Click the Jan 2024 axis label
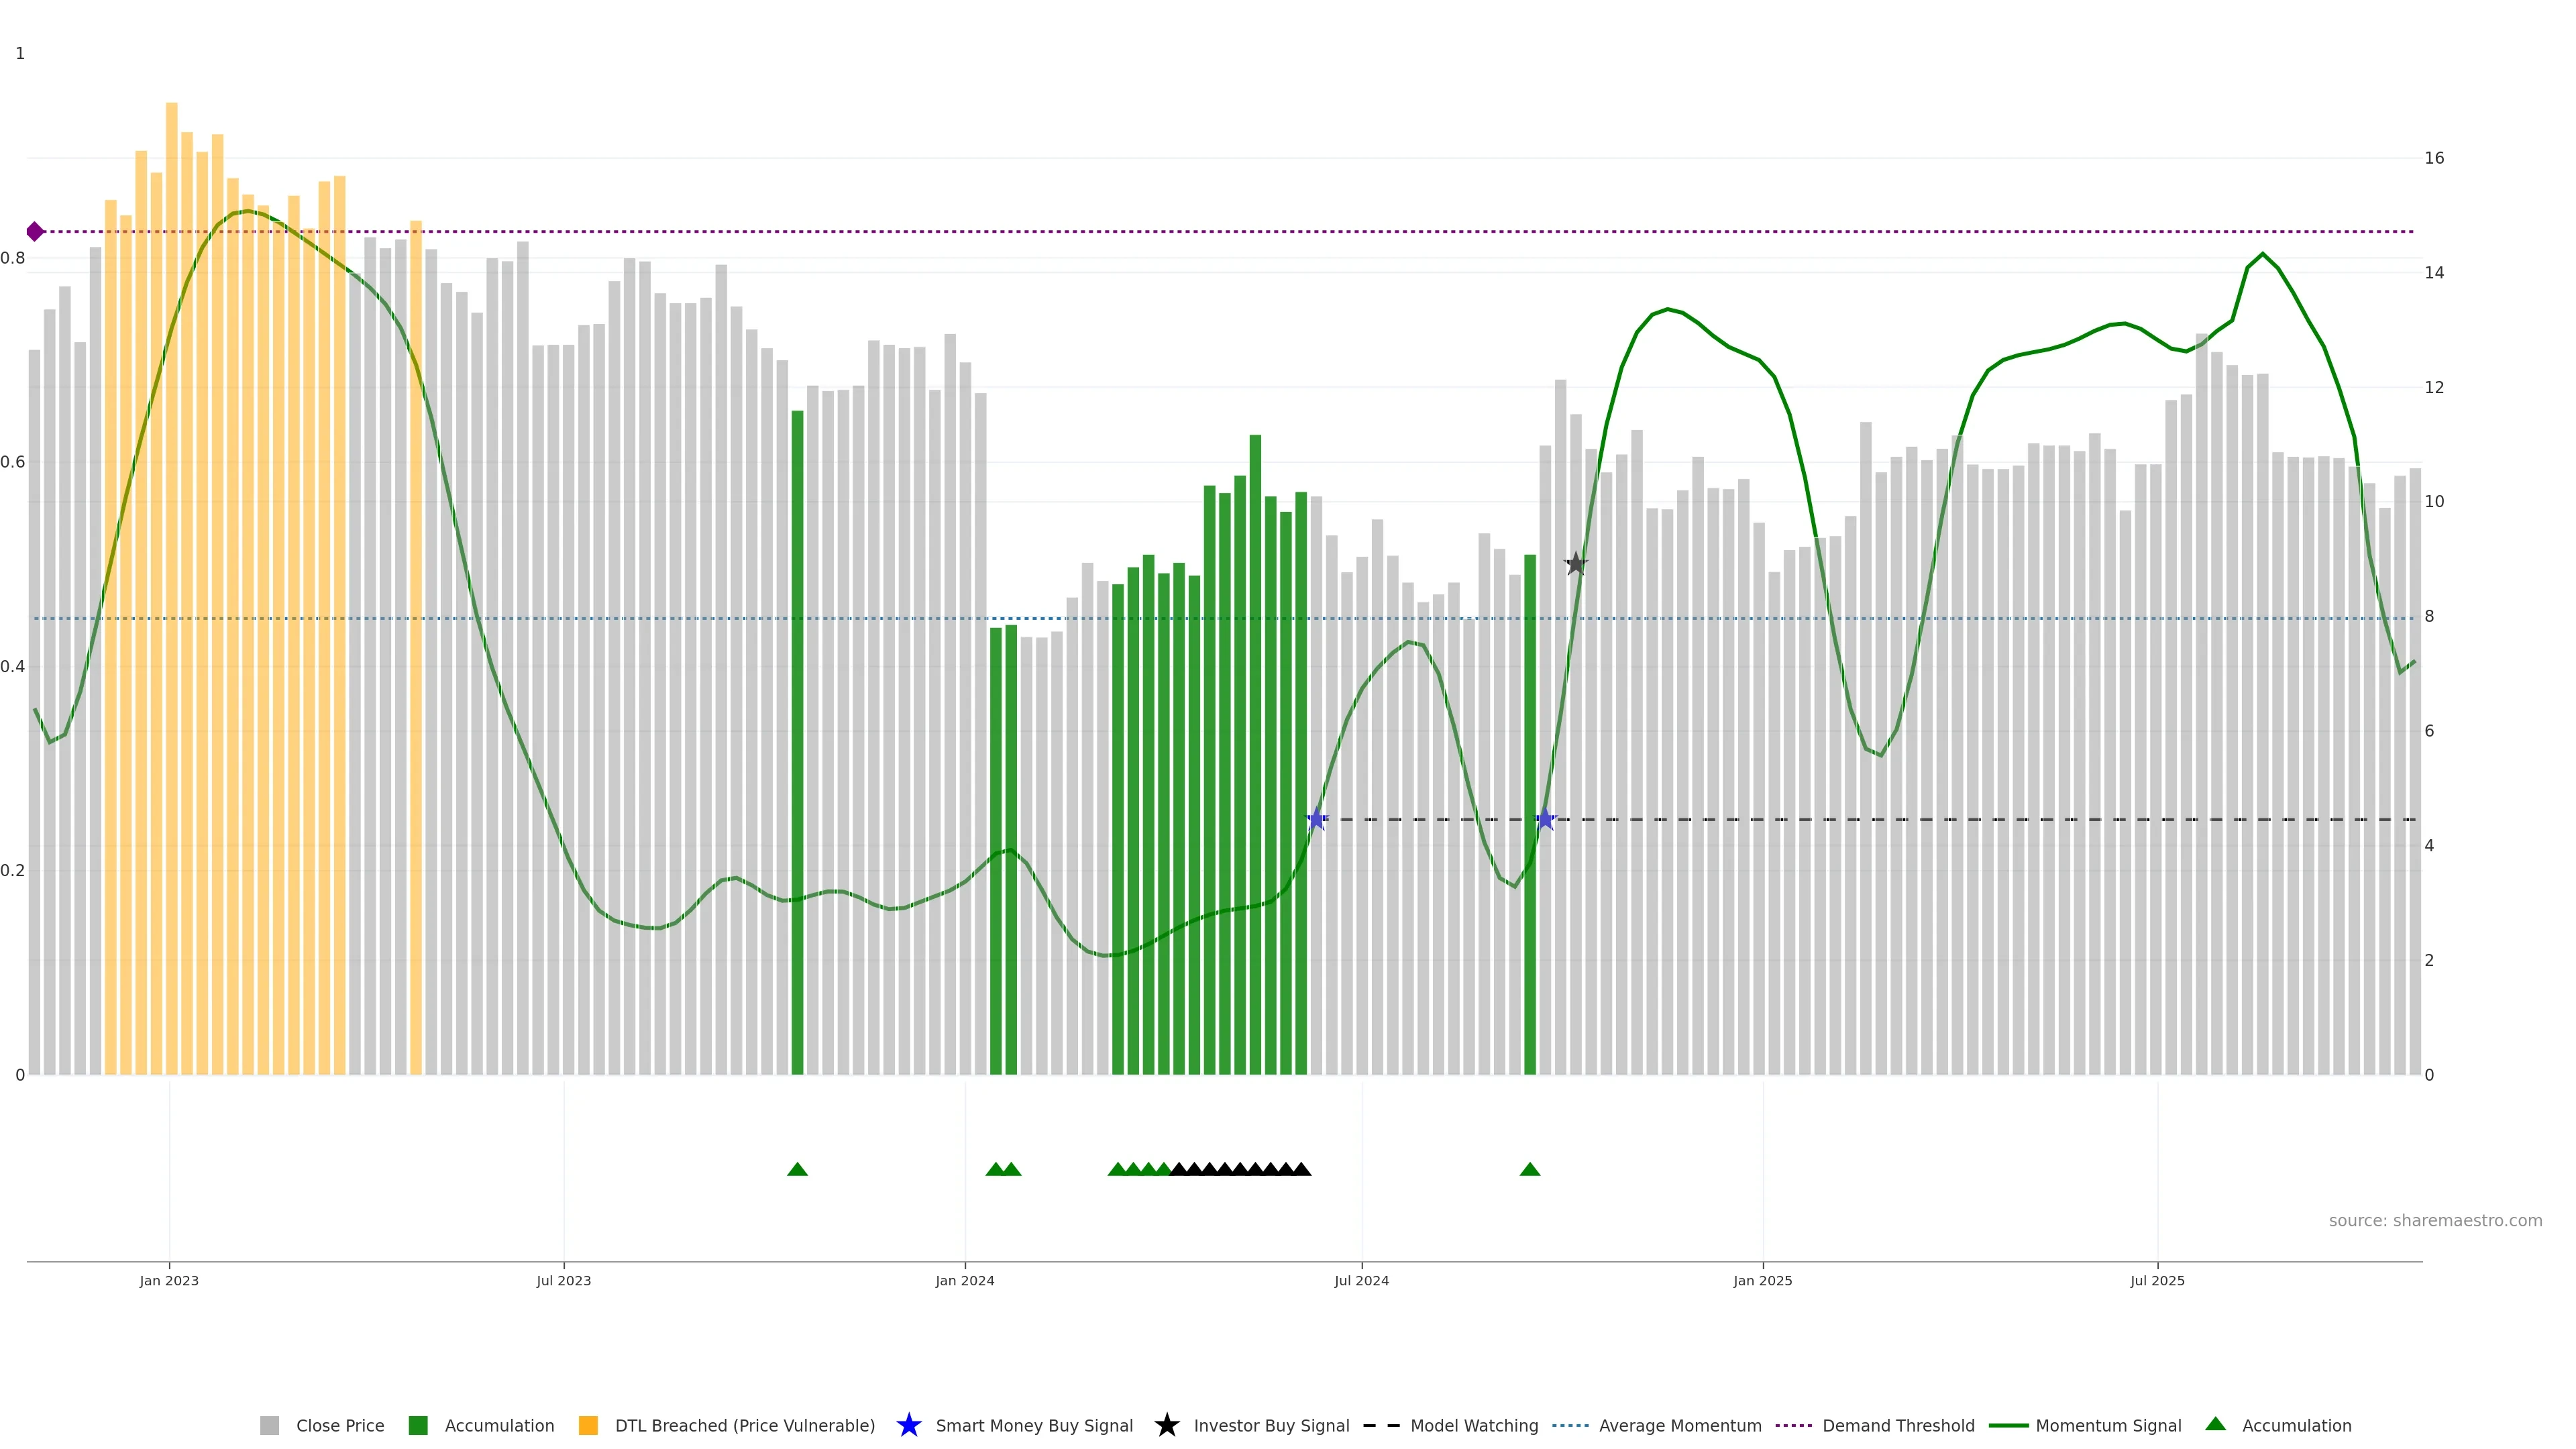This screenshot has height=1449, width=2576. click(x=964, y=1281)
